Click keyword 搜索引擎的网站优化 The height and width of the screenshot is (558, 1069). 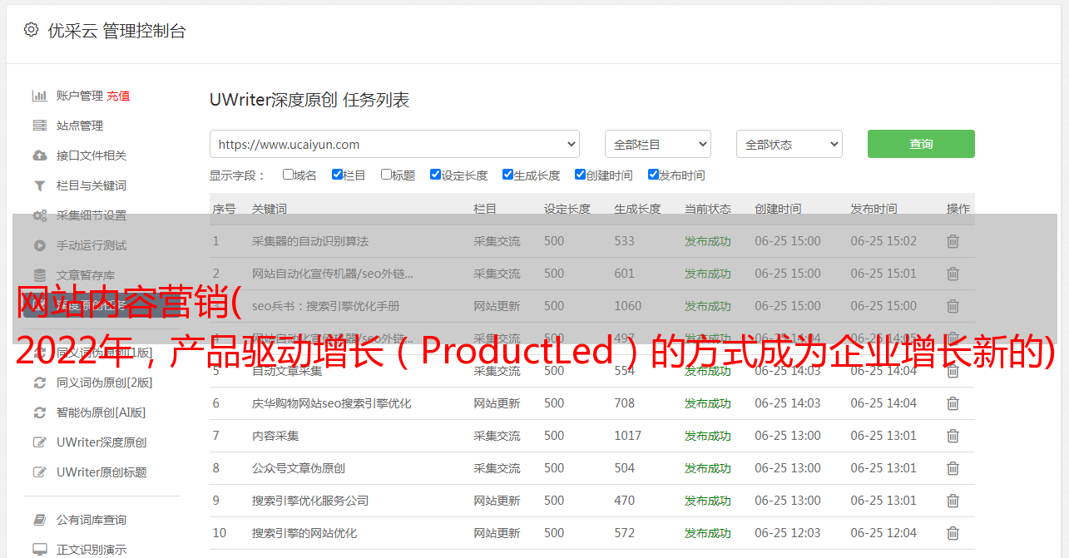pyautogui.click(x=304, y=533)
